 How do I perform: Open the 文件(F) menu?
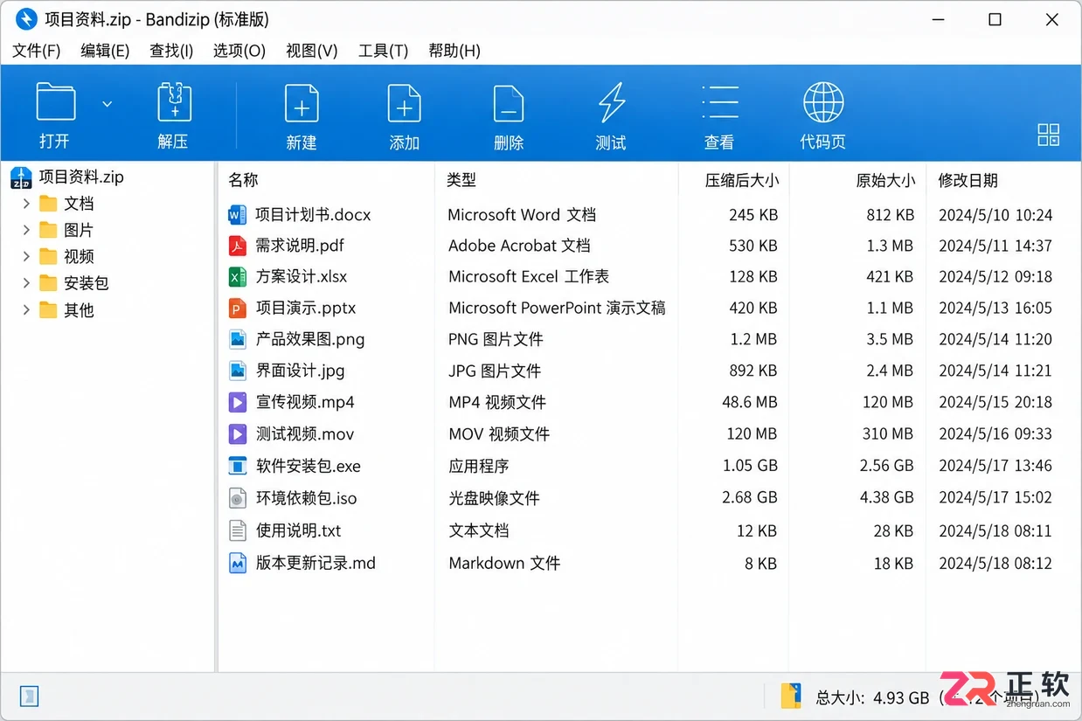37,51
